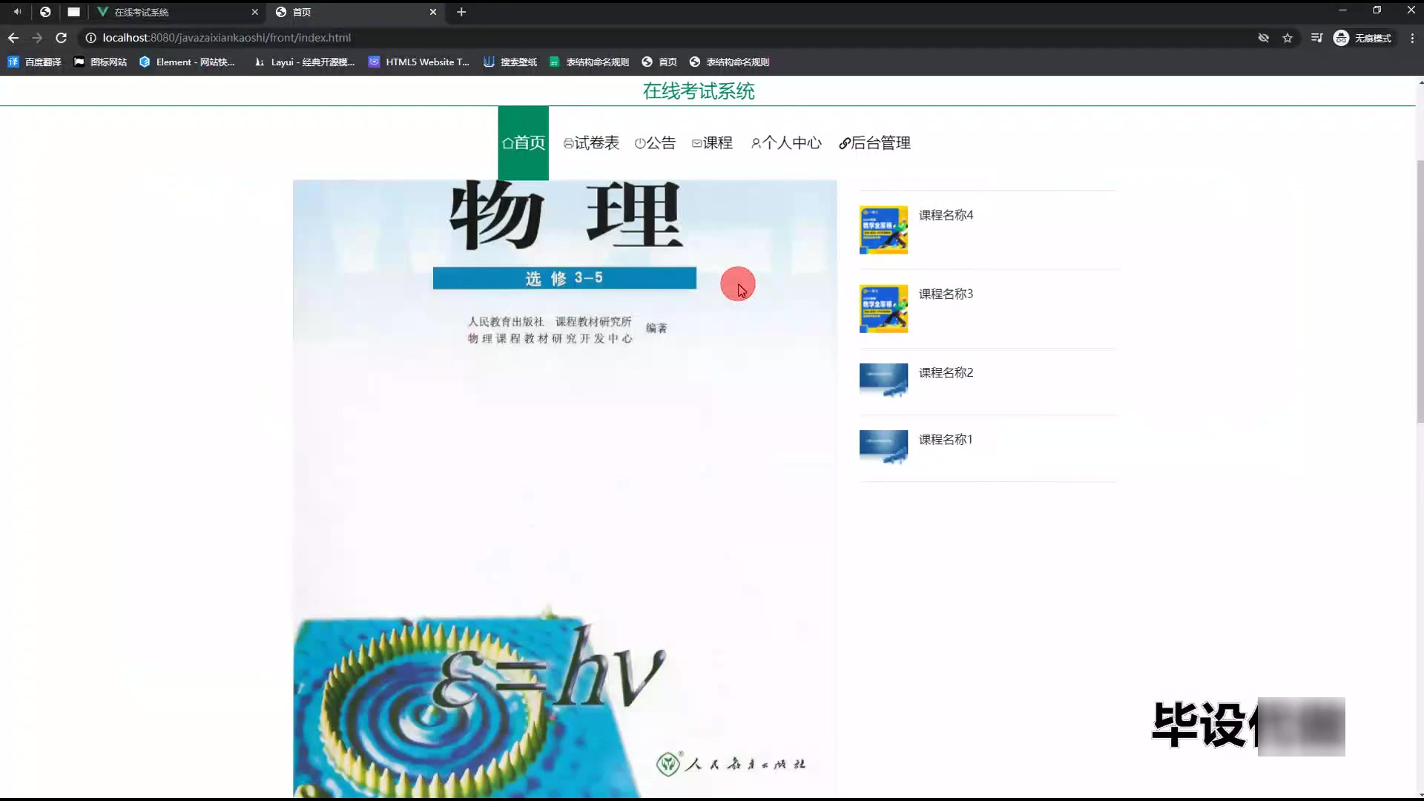The height and width of the screenshot is (801, 1424).
Task: Click the browser forward arrow
Action: point(37,38)
